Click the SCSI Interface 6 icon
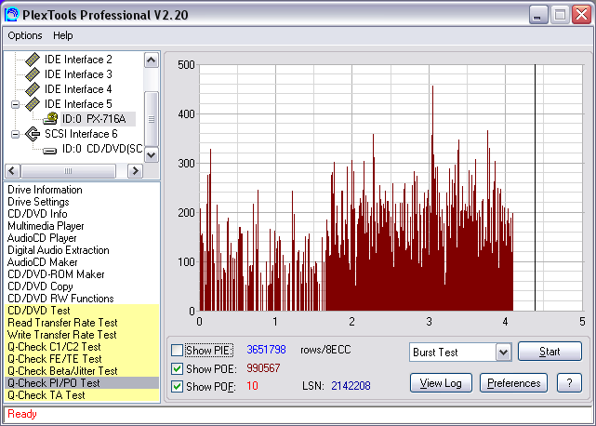The image size is (596, 426). pyautogui.click(x=33, y=134)
